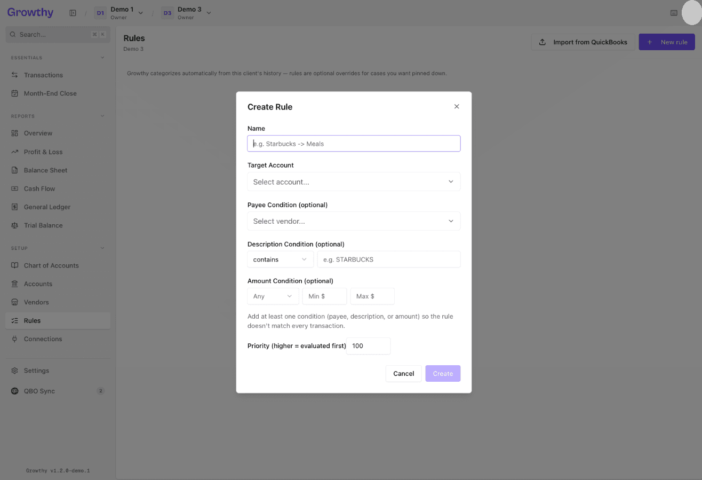Open the Trial Balance report
Viewport: 702px width, 480px height.
point(58,226)
